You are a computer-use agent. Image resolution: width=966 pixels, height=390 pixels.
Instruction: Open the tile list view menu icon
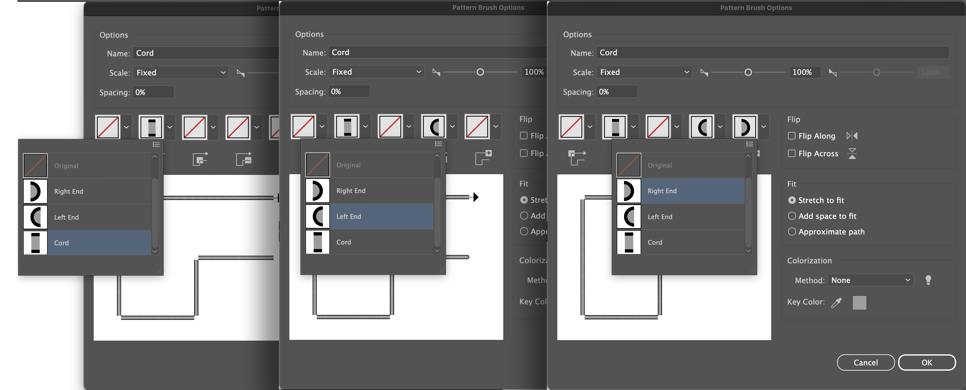749,144
